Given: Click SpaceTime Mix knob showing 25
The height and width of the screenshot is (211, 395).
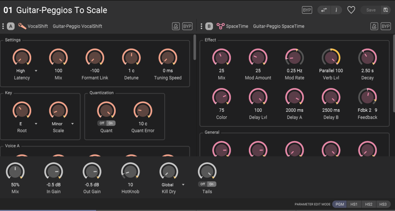Looking at the screenshot, I should click(222, 57).
